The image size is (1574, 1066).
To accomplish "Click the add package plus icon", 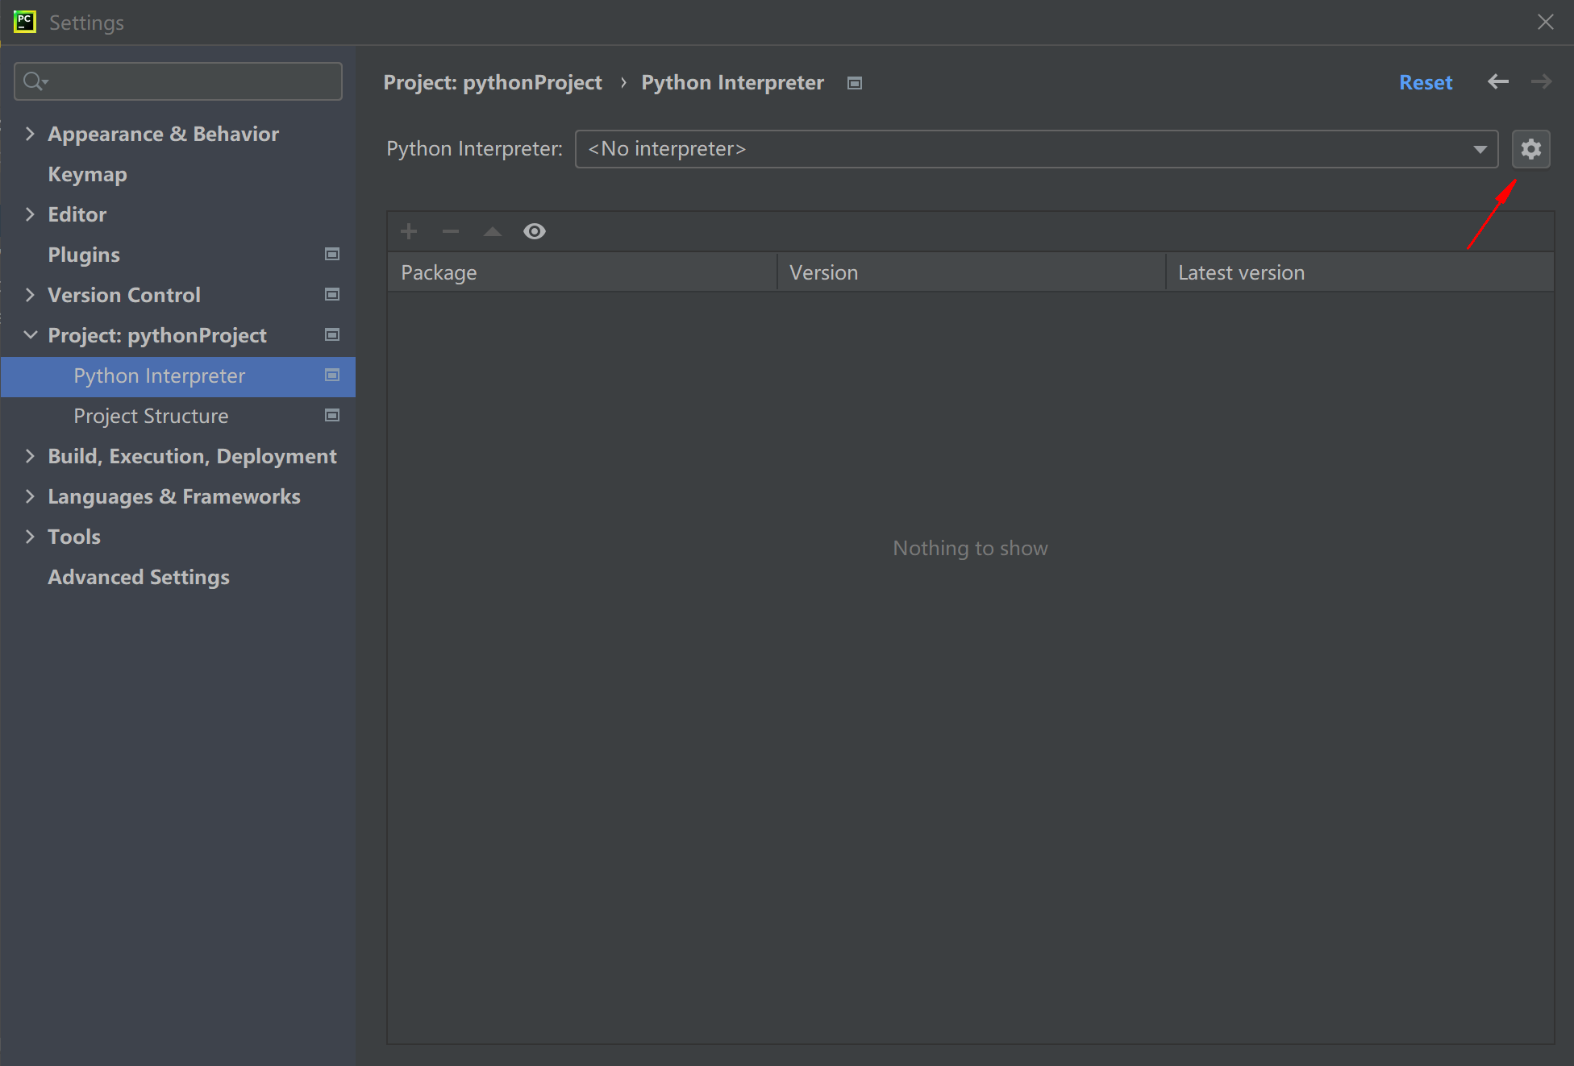I will coord(409,232).
